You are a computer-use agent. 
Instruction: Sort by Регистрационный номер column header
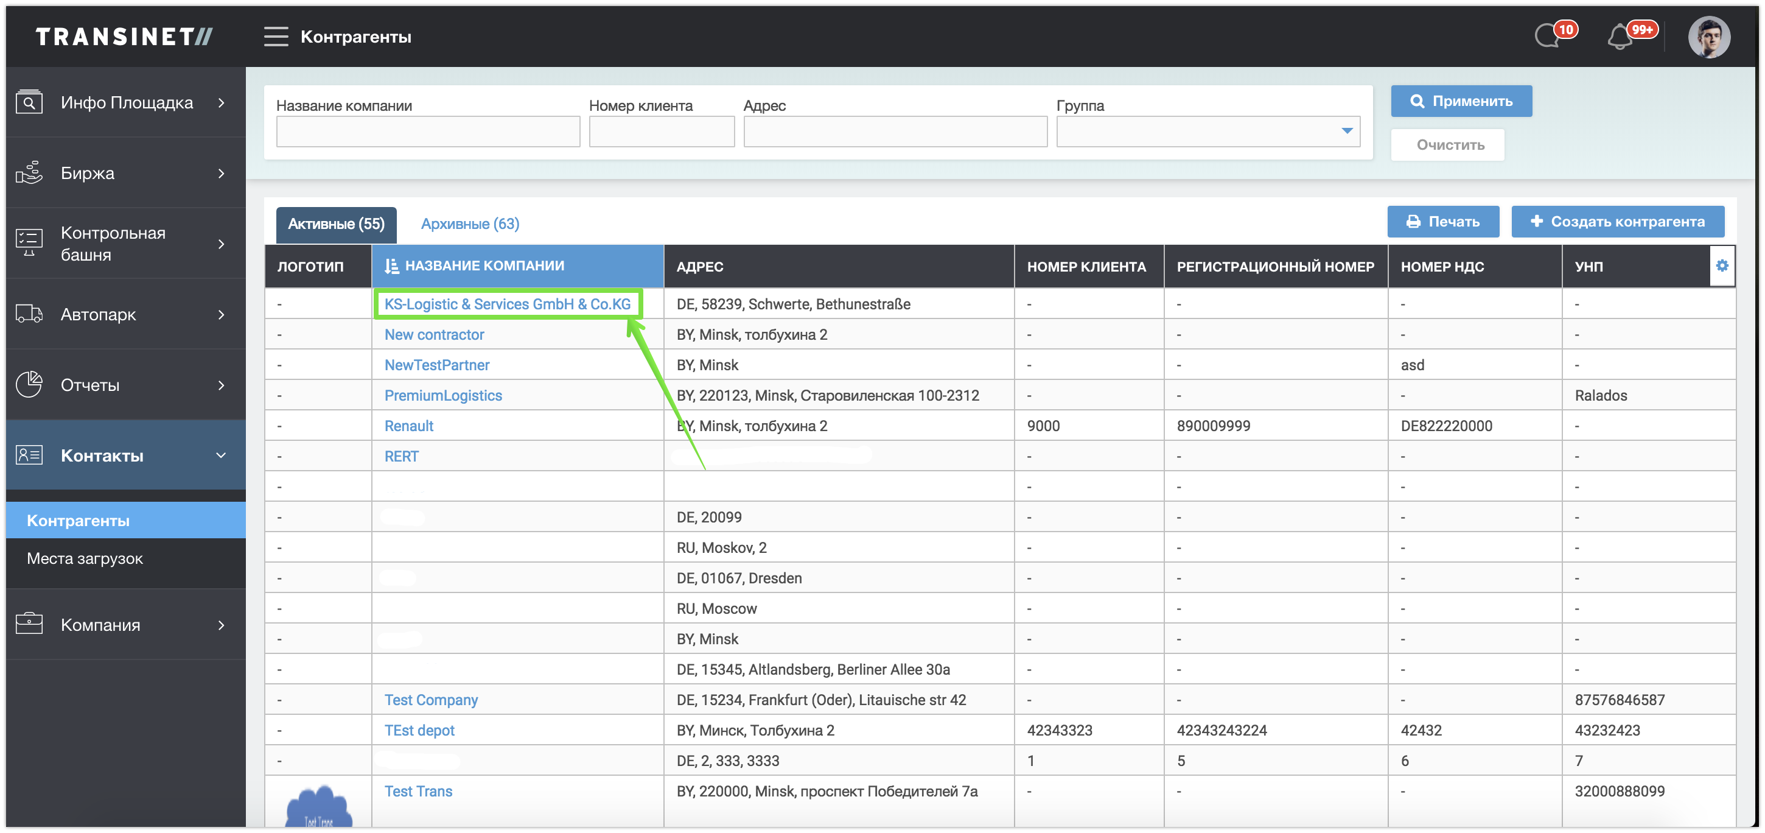1275,266
